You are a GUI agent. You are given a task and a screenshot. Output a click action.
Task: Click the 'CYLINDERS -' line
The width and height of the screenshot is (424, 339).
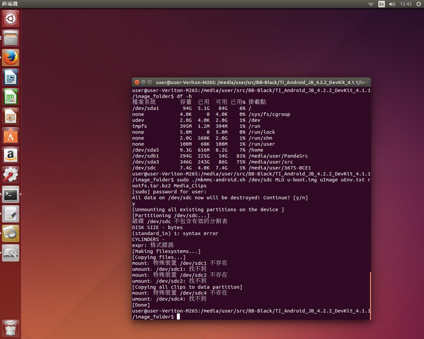click(x=148, y=239)
